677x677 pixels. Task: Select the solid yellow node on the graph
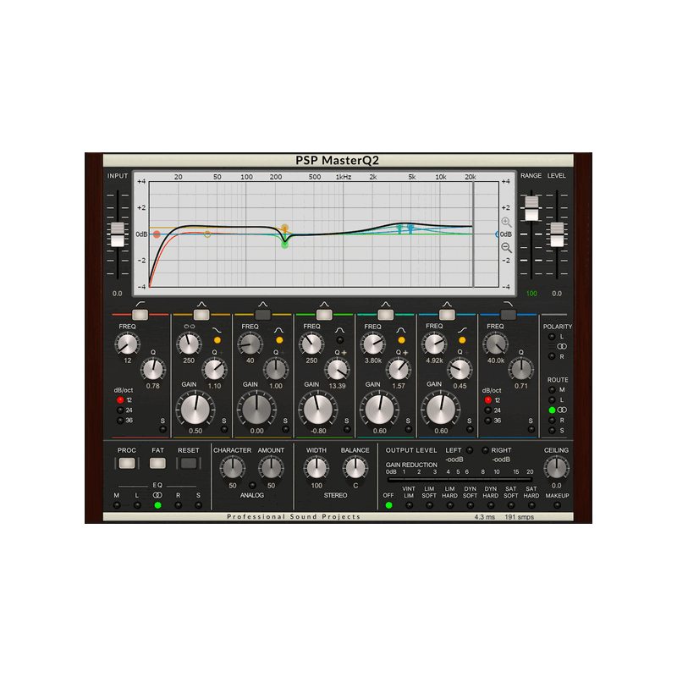pyautogui.click(x=284, y=228)
